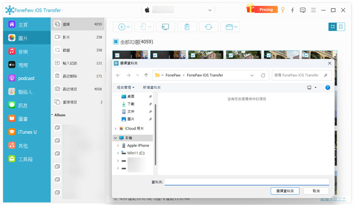Open the podcast section
The height and width of the screenshot is (205, 355).
click(x=27, y=78)
